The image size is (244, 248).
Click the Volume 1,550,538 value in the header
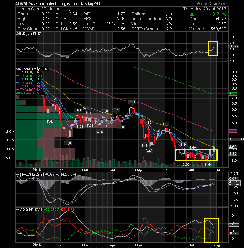click(216, 29)
